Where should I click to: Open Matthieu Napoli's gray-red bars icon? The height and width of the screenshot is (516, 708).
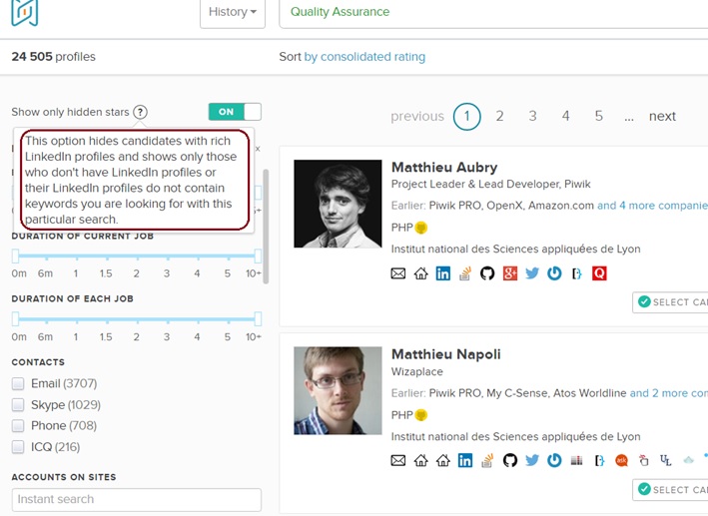point(576,460)
